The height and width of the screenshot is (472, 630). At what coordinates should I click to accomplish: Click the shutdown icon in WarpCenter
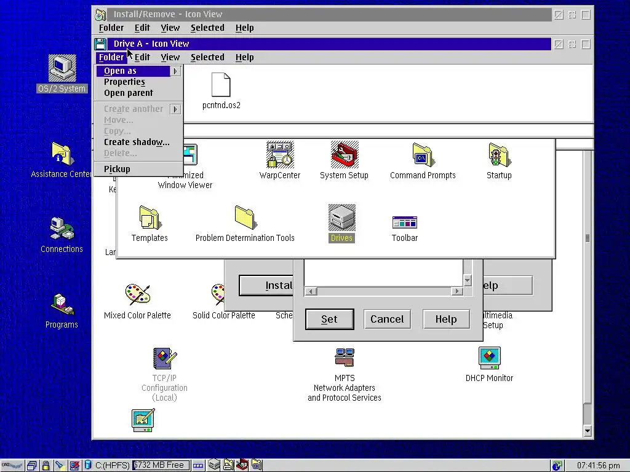[74, 466]
